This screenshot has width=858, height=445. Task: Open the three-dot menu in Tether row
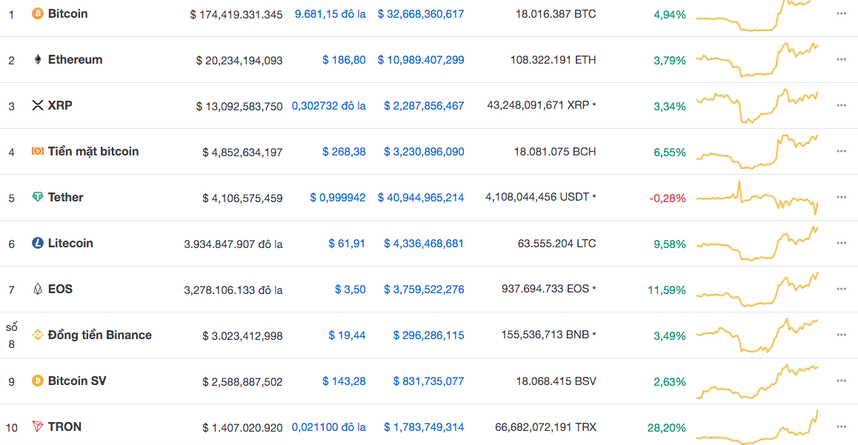click(x=841, y=197)
